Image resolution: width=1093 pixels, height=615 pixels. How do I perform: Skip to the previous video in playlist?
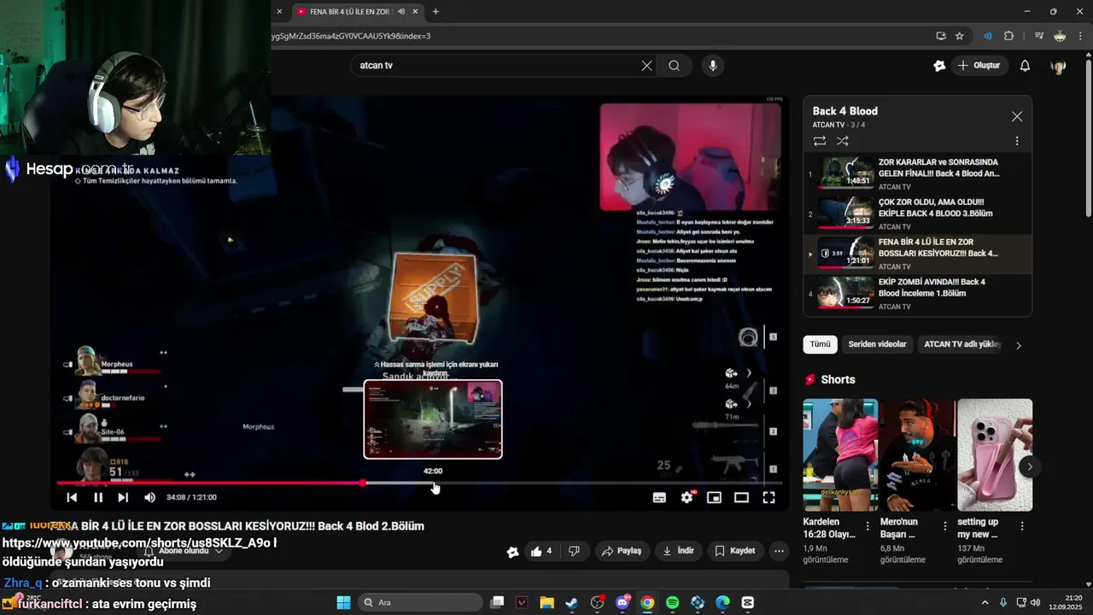[72, 497]
